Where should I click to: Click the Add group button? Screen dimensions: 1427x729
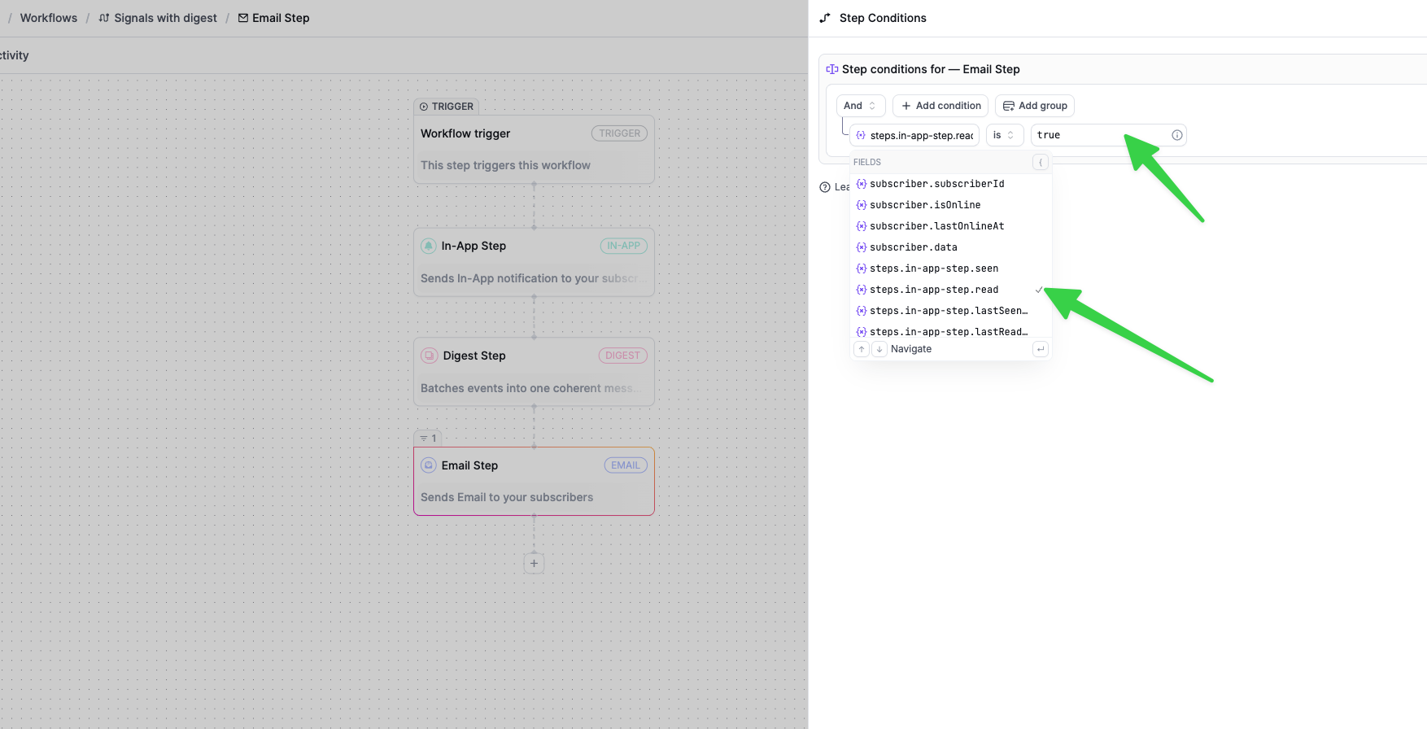[1034, 106]
